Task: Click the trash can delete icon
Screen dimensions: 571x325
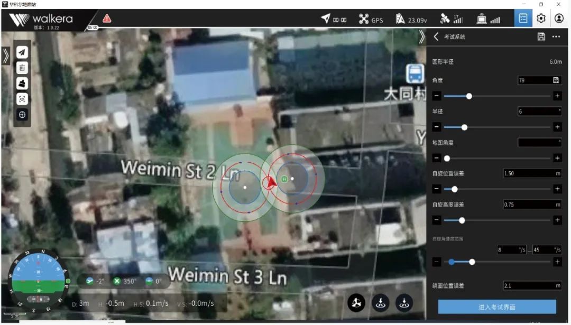Action: pyautogui.click(x=22, y=67)
